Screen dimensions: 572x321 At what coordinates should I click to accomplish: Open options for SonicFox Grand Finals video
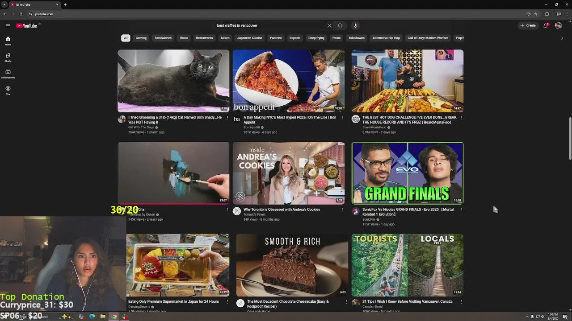click(461, 210)
